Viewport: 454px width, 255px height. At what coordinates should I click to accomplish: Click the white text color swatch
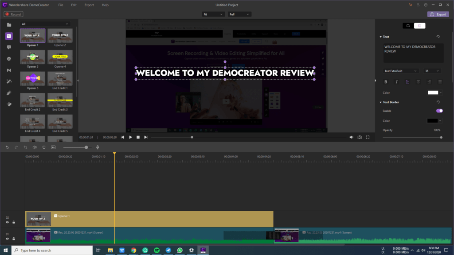(433, 93)
